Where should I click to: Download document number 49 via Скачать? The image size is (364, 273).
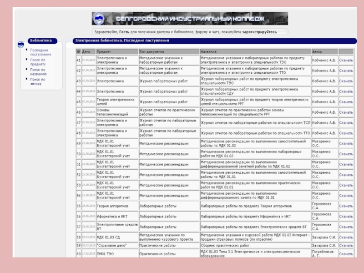(346, 144)
